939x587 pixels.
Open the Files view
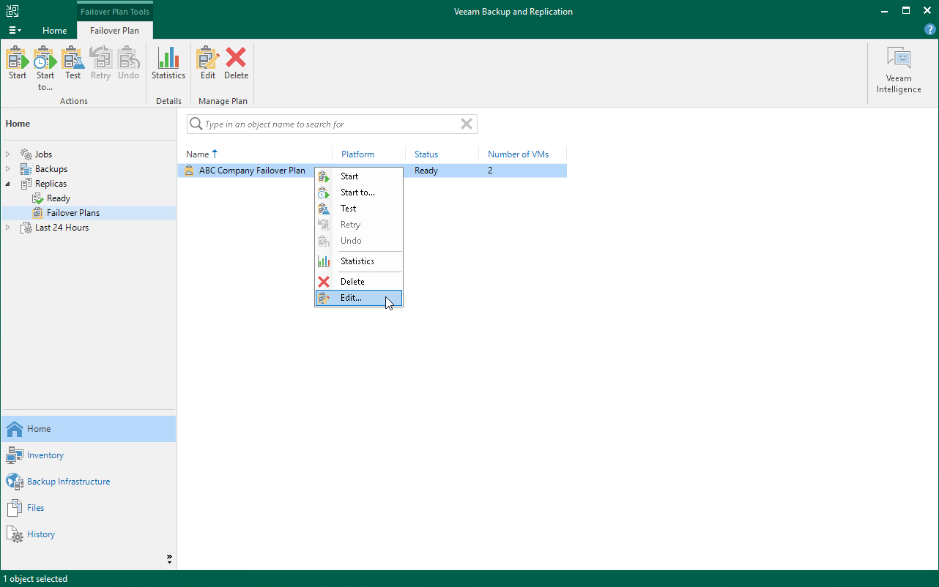coord(34,507)
